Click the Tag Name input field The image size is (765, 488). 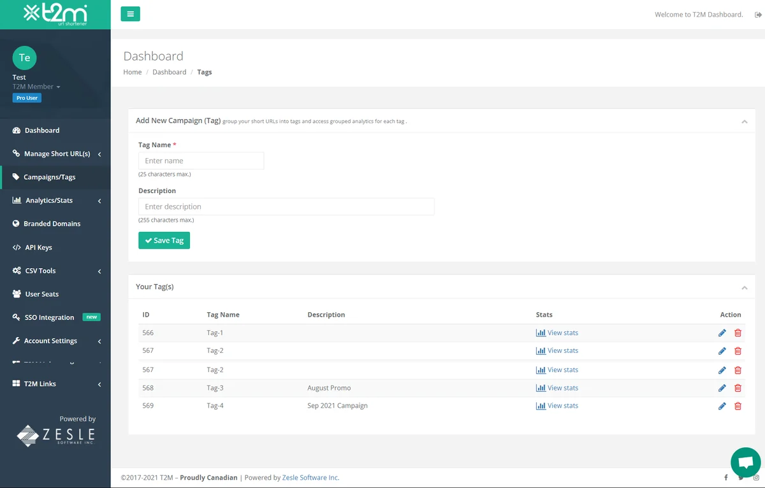tap(201, 161)
